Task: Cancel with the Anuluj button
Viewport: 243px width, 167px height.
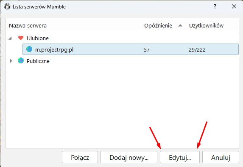Action: [221, 157]
